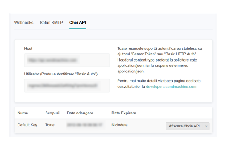Open the Webhooks tab

(x=24, y=22)
